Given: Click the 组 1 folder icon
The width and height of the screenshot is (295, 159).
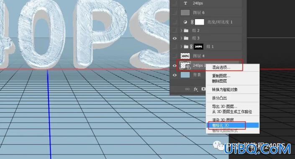Looking at the screenshot, I should [186, 47].
